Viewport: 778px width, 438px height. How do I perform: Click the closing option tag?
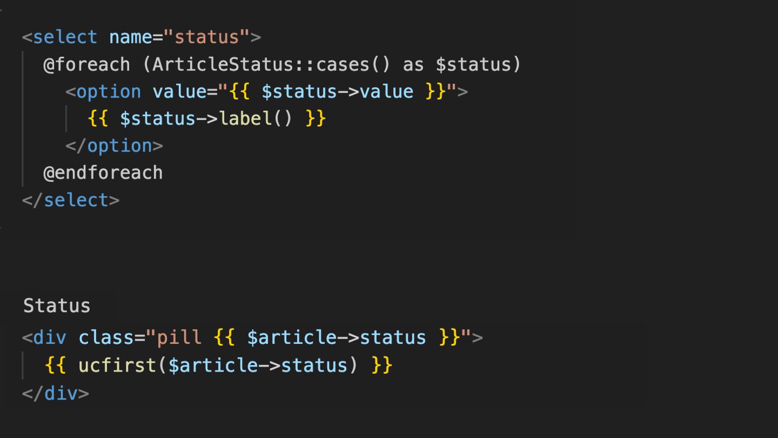tap(113, 146)
